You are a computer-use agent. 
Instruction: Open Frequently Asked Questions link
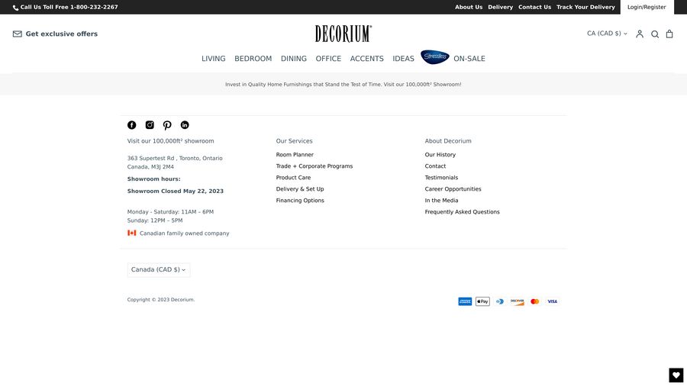click(462, 211)
